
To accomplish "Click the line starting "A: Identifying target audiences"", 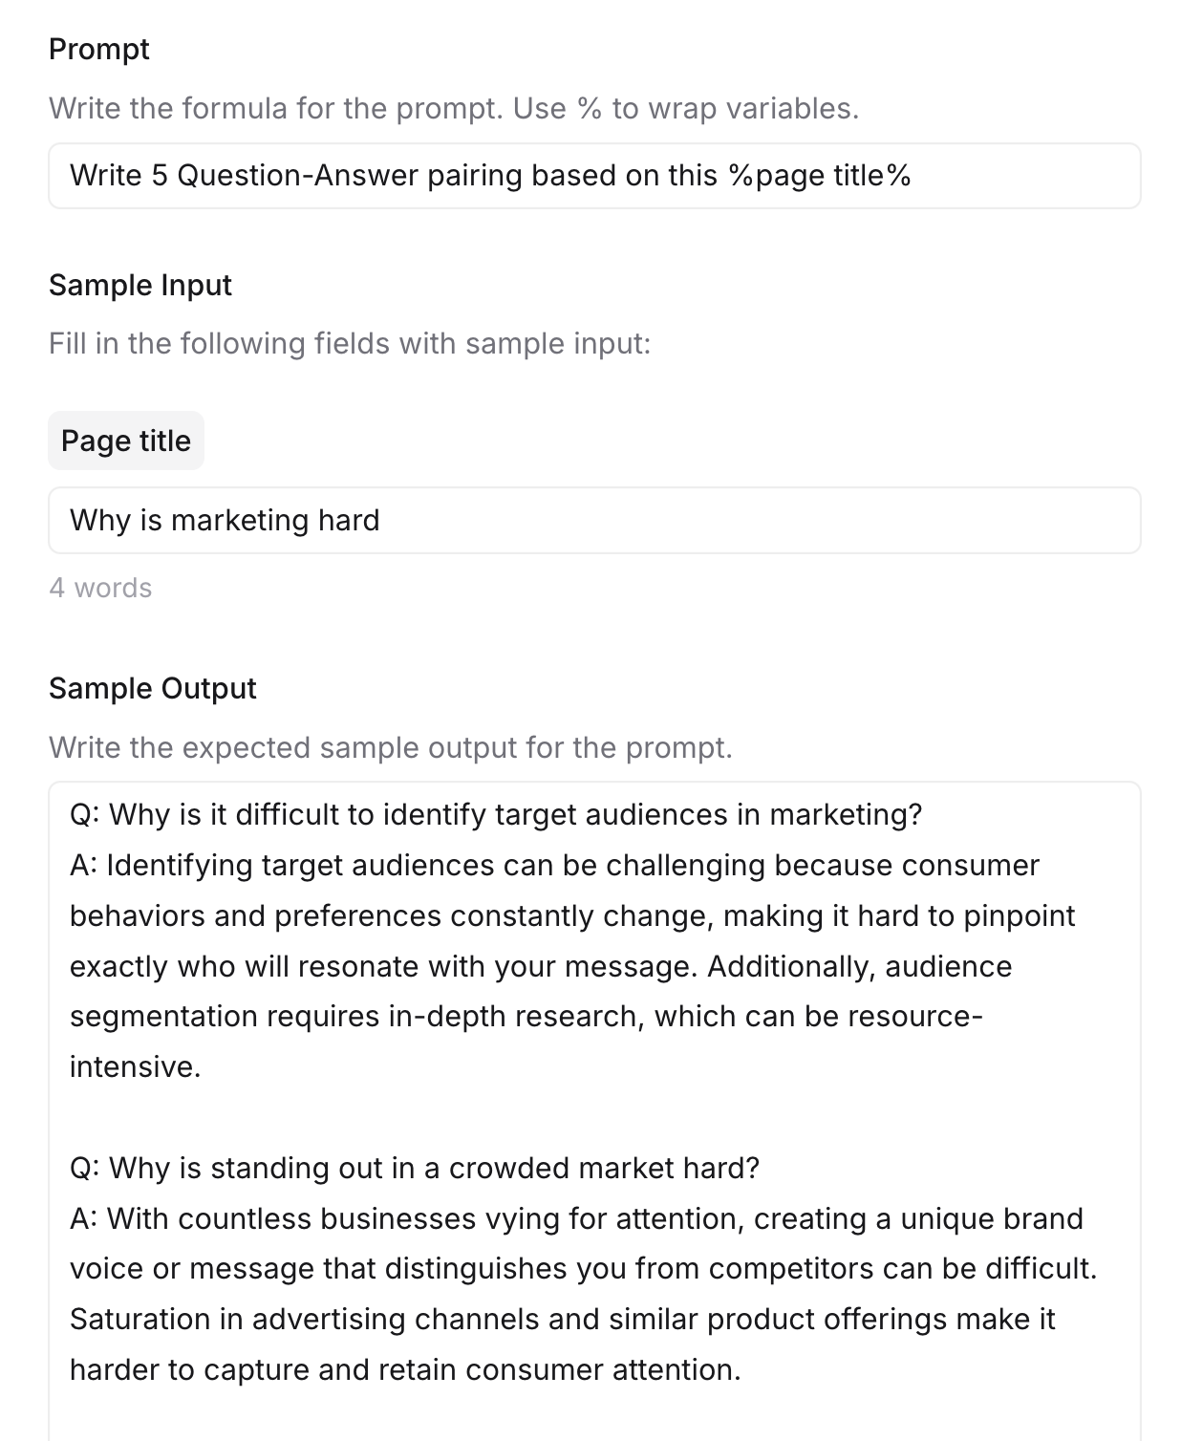I will click(554, 865).
